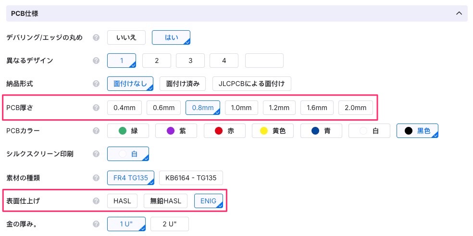
Task: Choose 1.6mm PCB thickness
Action: (317, 108)
